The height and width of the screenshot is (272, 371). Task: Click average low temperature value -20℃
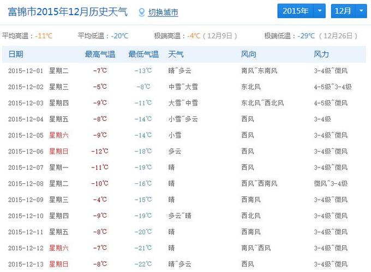point(119,36)
